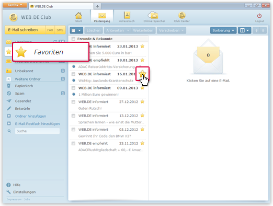Viewport: 273px width, 206px height.
Task: Switch to the Posteingang tab
Action: (102, 17)
